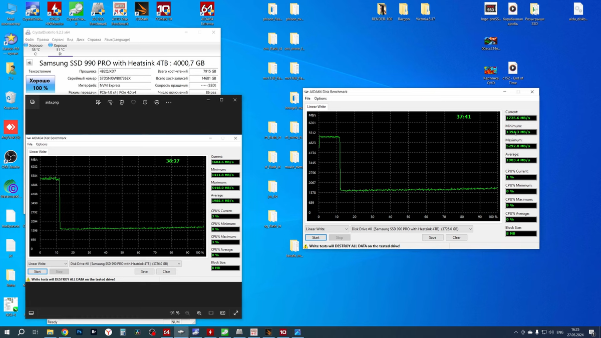601x338 pixels.
Task: Open the Диск menu in CrystalDiskInfo
Action: click(x=80, y=40)
